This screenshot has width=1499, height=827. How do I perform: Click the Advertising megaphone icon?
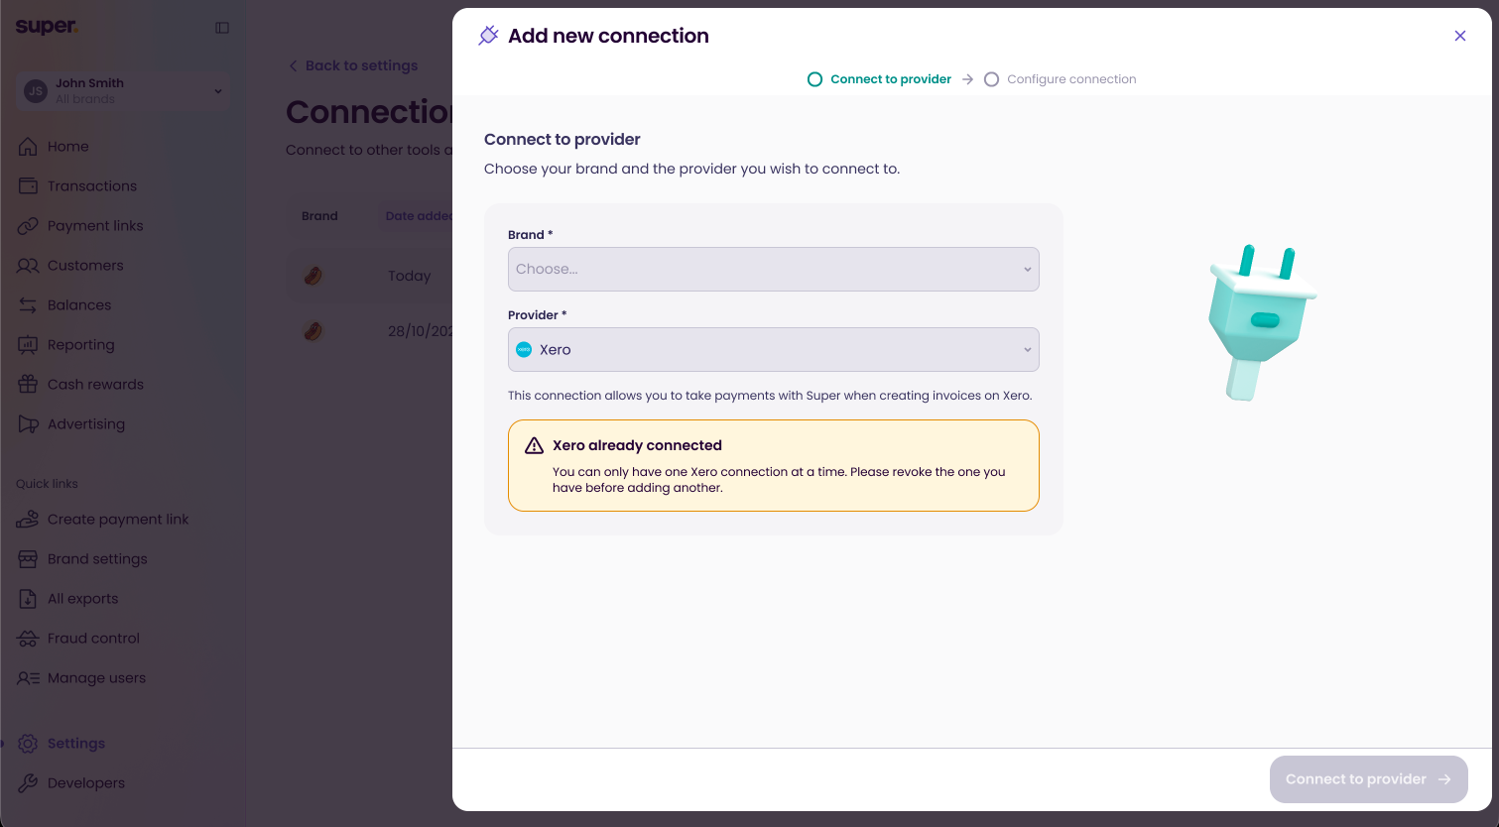[28, 424]
